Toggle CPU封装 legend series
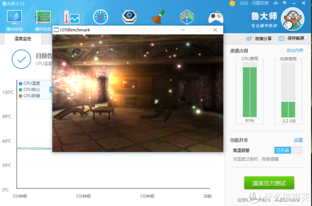This screenshot has height=206, width=312. [30, 96]
